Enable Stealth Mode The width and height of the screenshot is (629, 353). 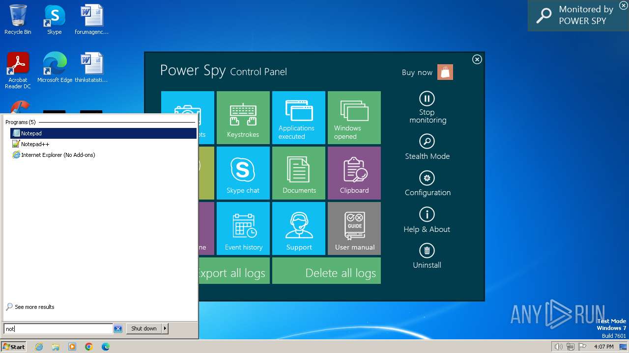click(427, 147)
